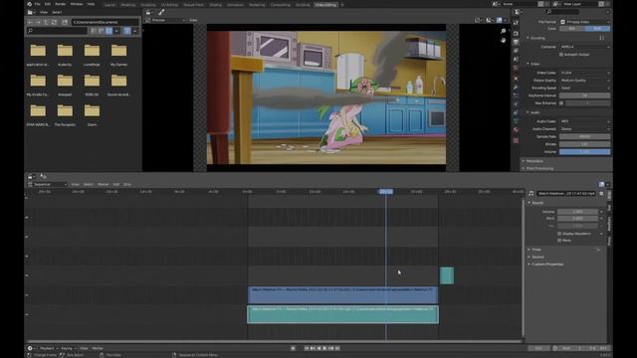
Task: Open the Playback popover in timeline footer
Action: point(48,348)
